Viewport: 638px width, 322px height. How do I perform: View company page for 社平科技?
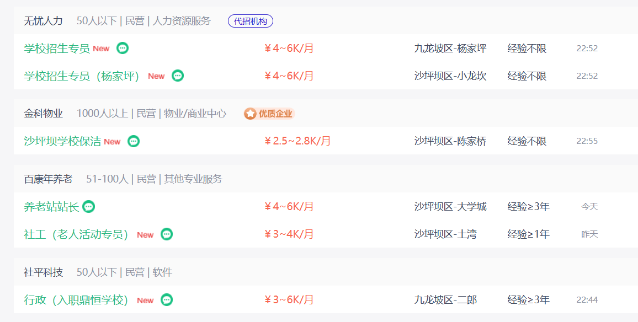[x=43, y=272]
